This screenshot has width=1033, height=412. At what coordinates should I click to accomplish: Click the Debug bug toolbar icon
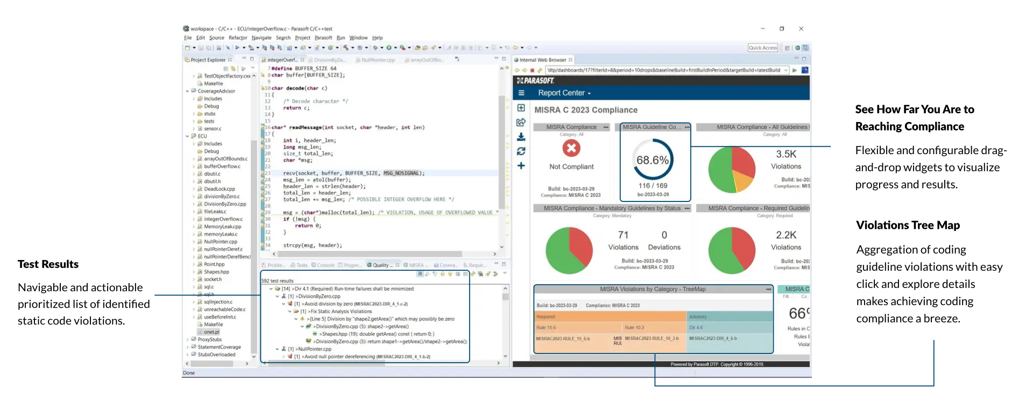click(x=376, y=48)
